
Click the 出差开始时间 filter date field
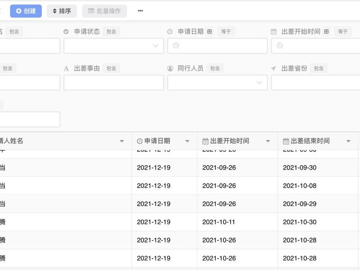click(x=316, y=46)
